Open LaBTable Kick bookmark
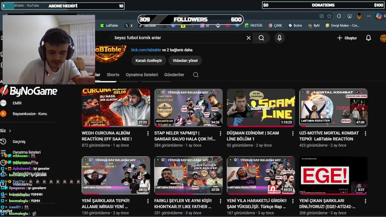This screenshot has height=217, width=386. [x=109, y=26]
